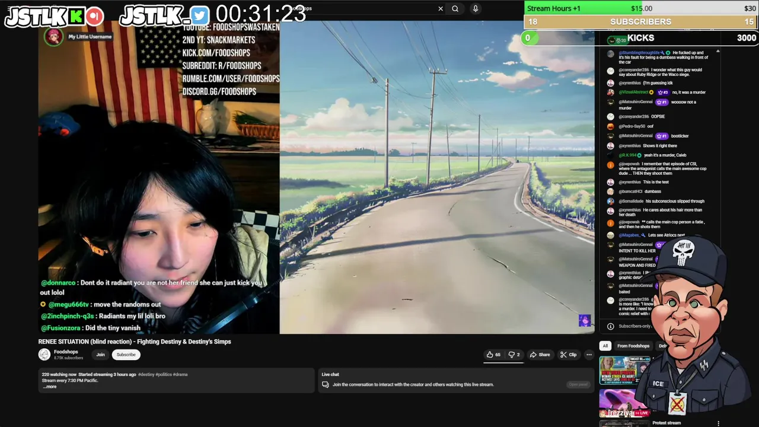Open the top recommended video thumbnail

click(624, 371)
